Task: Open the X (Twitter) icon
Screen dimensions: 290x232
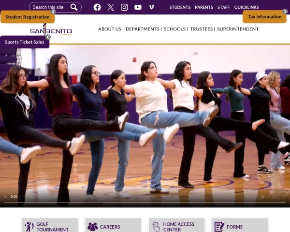Action: tap(111, 7)
